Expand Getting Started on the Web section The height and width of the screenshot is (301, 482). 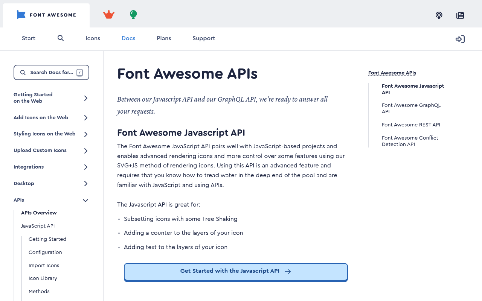51,98
